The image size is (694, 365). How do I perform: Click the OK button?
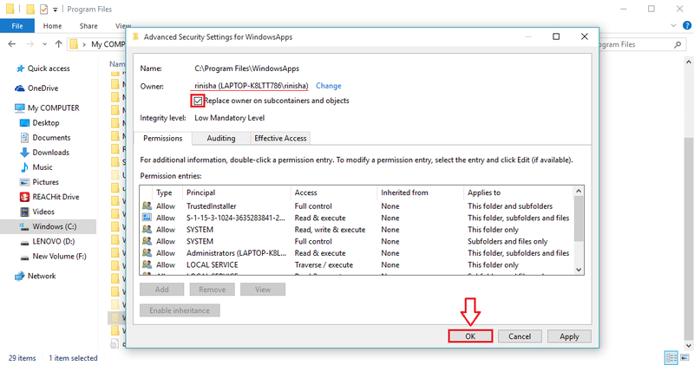(470, 336)
